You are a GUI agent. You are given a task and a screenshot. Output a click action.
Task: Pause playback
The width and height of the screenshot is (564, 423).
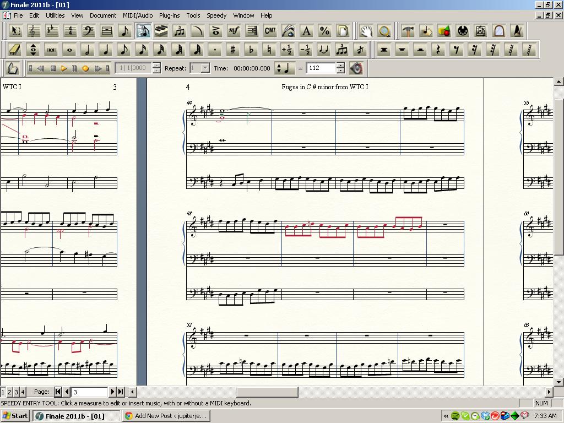(74, 68)
